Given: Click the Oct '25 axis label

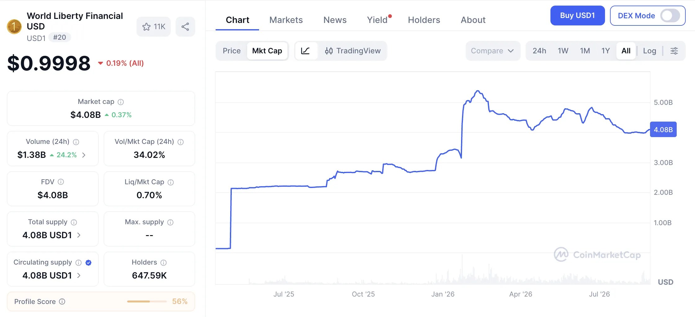Looking at the screenshot, I should 363,294.
